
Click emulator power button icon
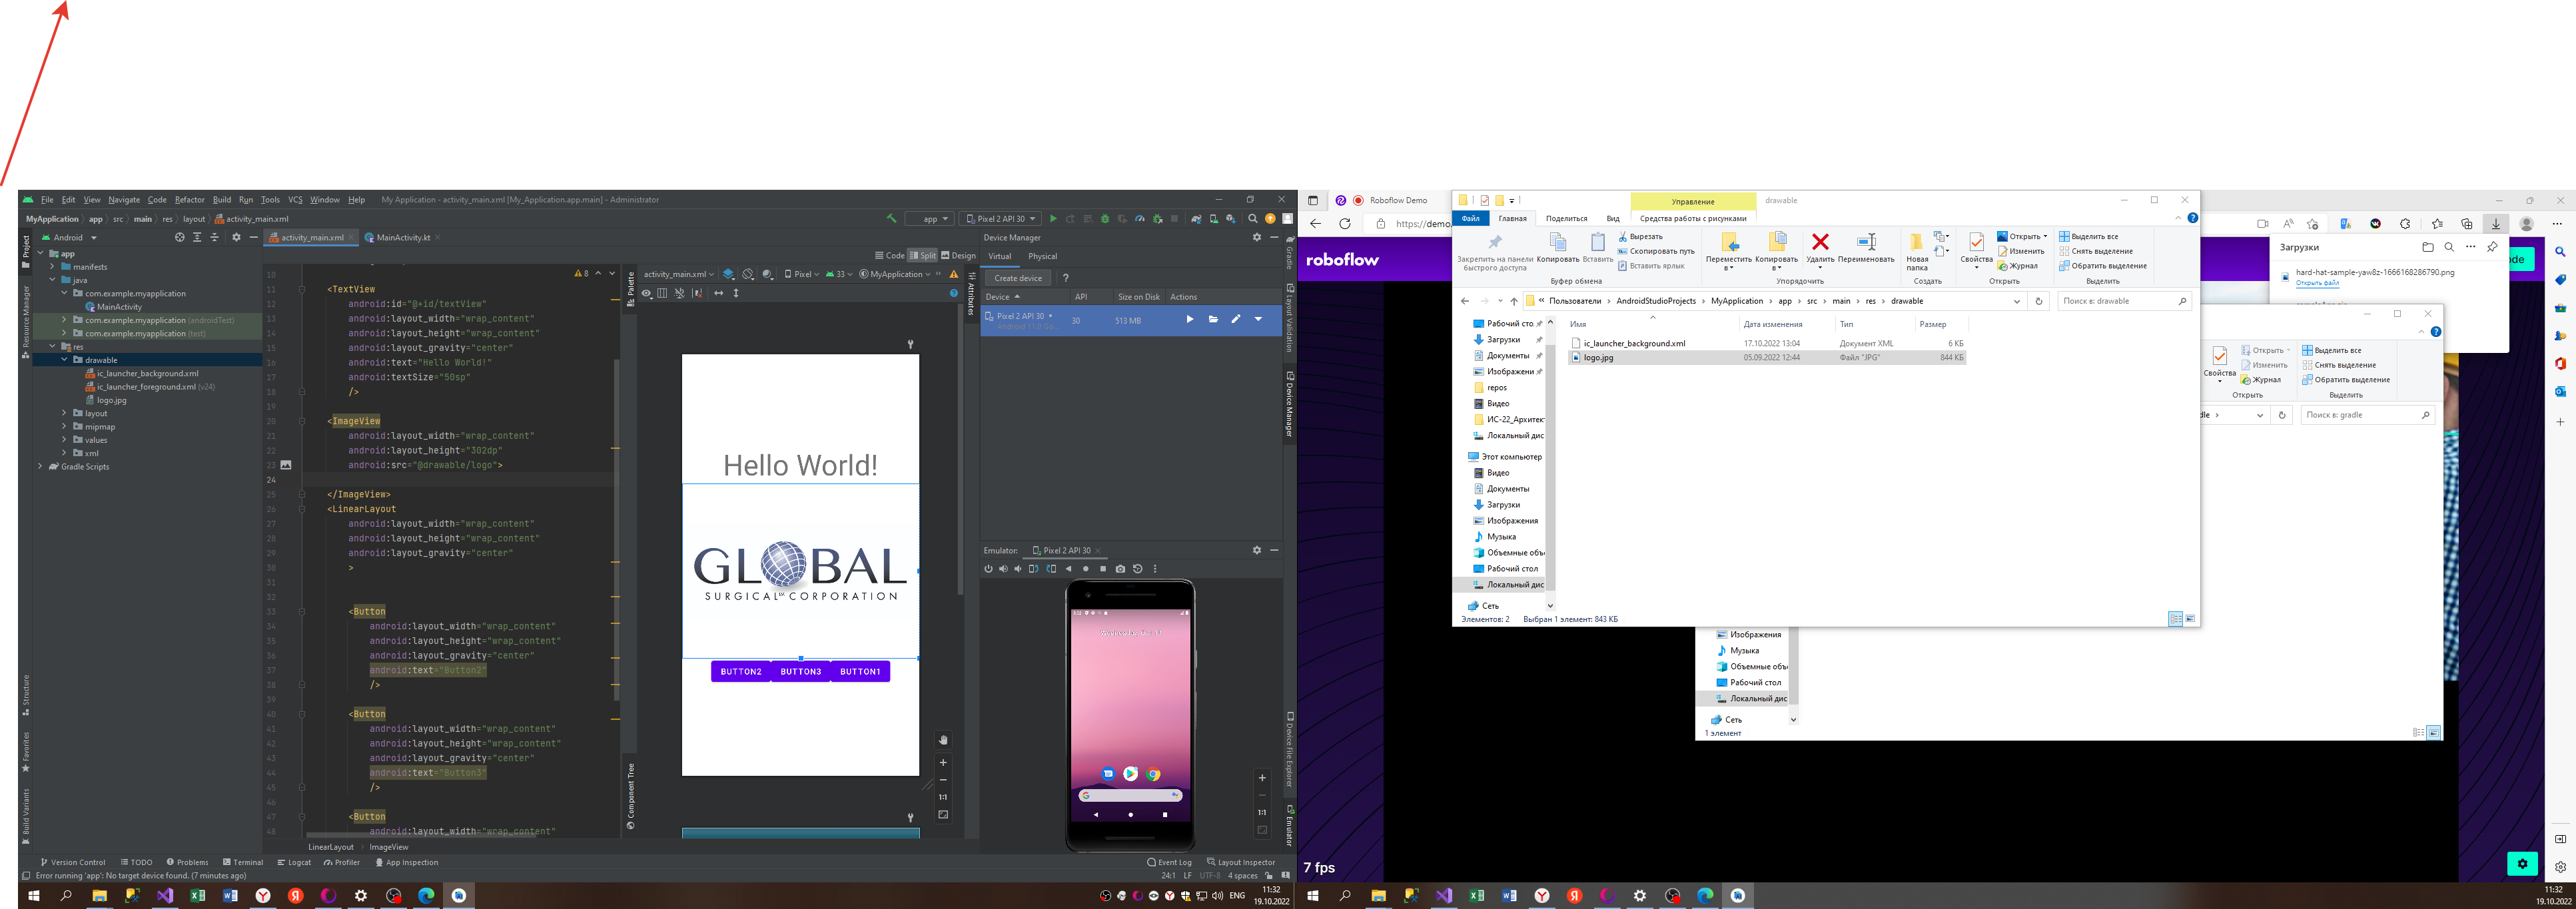[988, 569]
